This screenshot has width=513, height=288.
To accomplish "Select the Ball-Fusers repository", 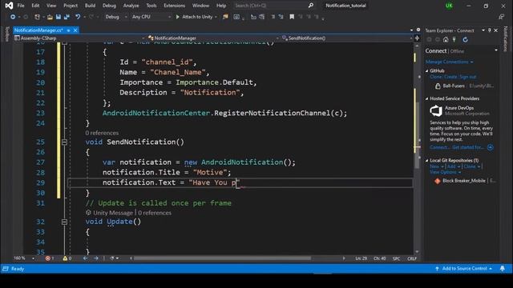I will [x=464, y=86].
